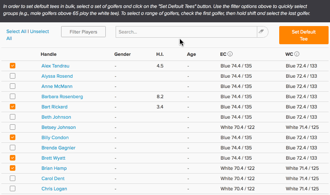This screenshot has height=195, width=330.
Task: Deselect the Brian Hamp checkbox
Action: (13, 168)
